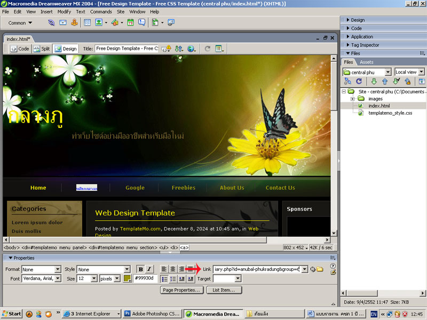
Task: Open the Local view dropdown
Action: 421,72
